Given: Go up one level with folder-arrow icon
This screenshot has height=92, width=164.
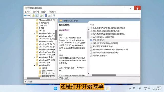Looking at the screenshot, I should 33,16.
